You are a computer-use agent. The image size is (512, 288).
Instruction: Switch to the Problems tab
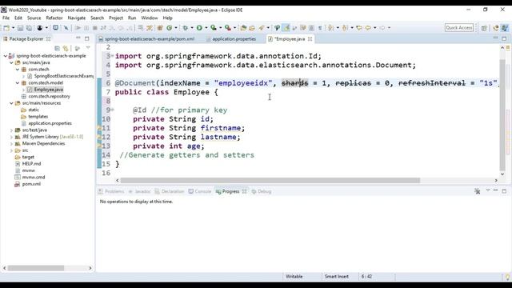coord(111,191)
